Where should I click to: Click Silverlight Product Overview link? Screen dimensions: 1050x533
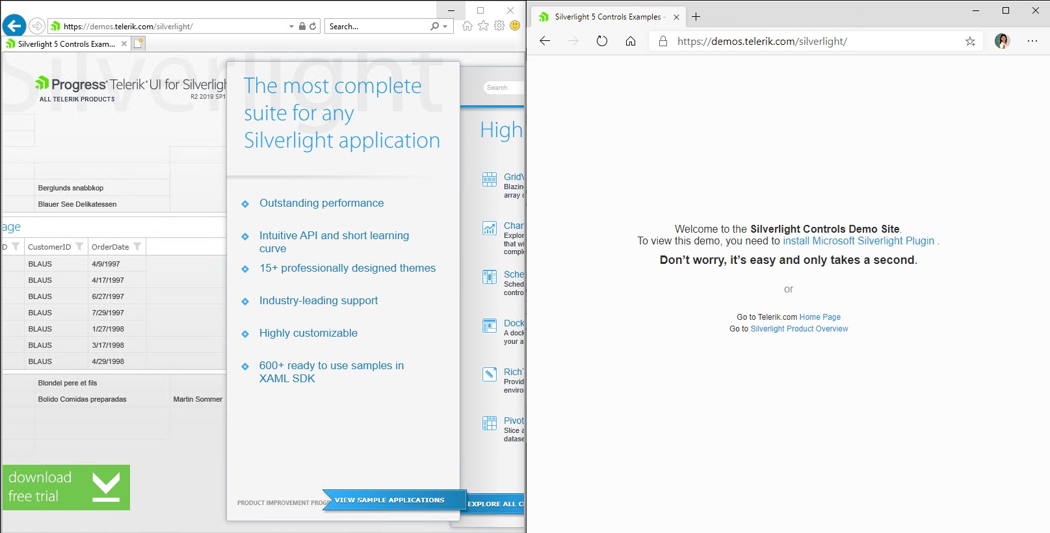click(x=799, y=329)
